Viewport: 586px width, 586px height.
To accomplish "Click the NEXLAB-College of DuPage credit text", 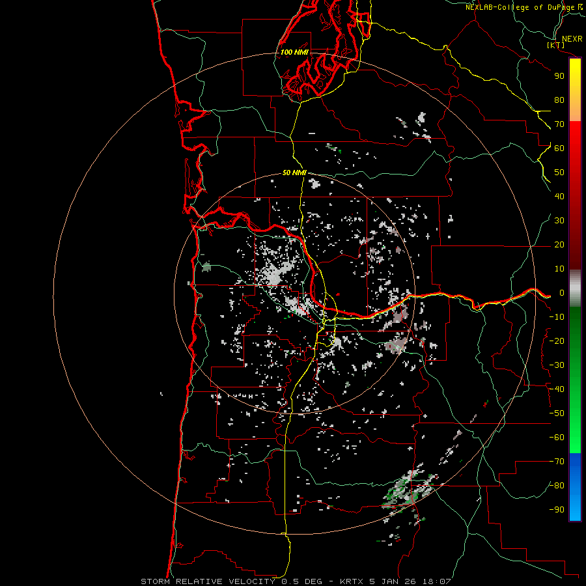I will tap(520, 7).
